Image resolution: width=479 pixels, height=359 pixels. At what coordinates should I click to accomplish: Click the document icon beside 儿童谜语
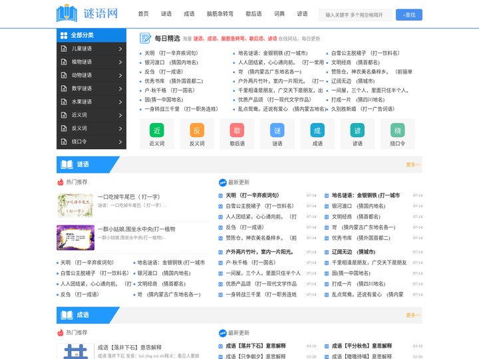tap(64, 49)
